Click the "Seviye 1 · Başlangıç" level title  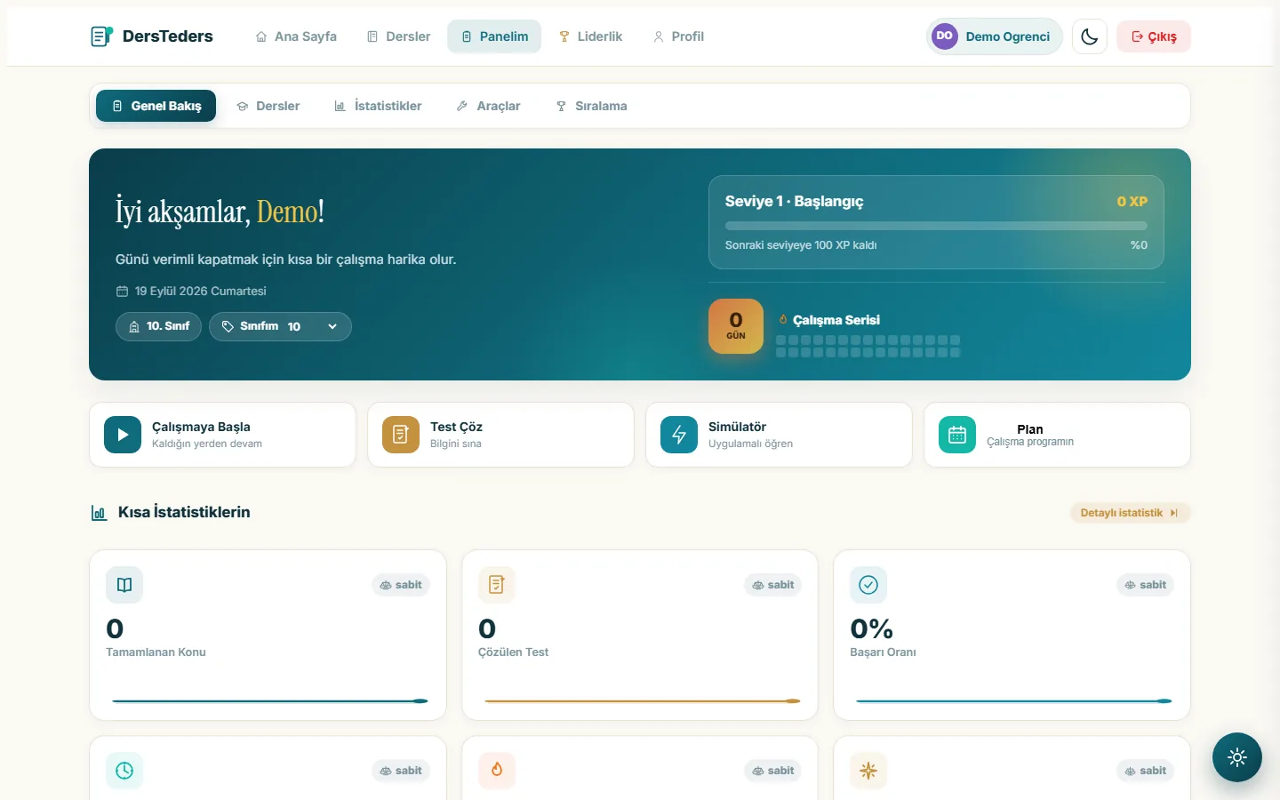click(794, 202)
